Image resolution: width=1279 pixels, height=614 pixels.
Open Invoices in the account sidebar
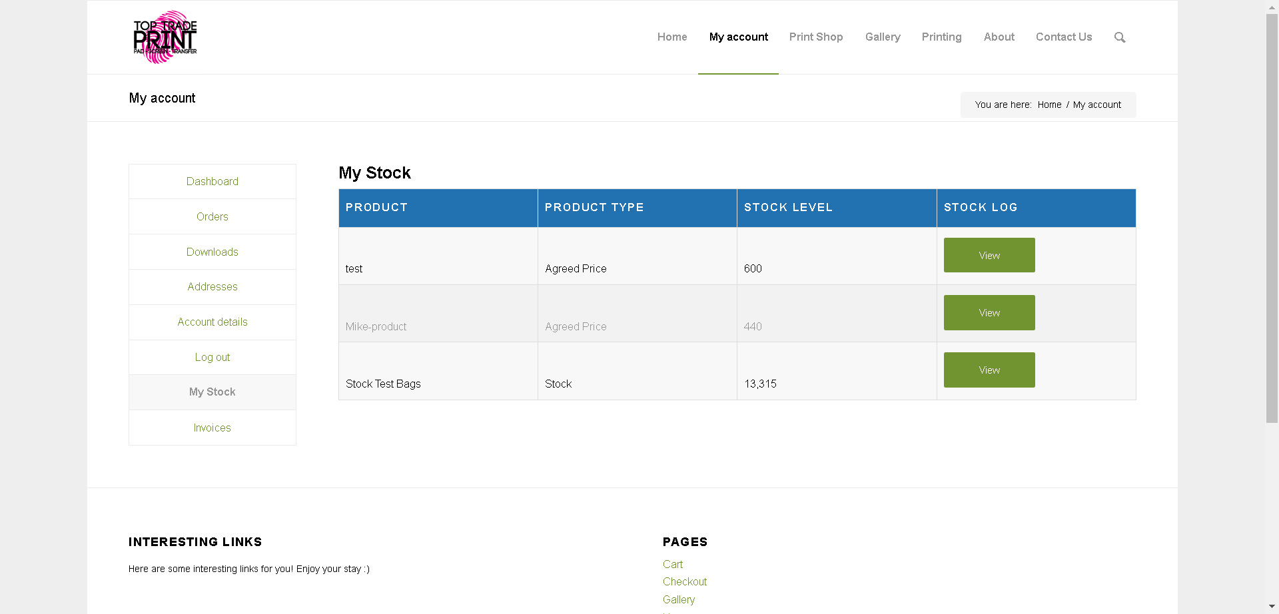coord(213,428)
